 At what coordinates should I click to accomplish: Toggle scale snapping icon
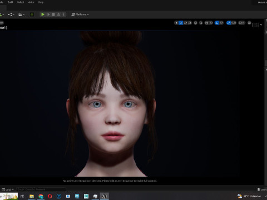coord(229,23)
